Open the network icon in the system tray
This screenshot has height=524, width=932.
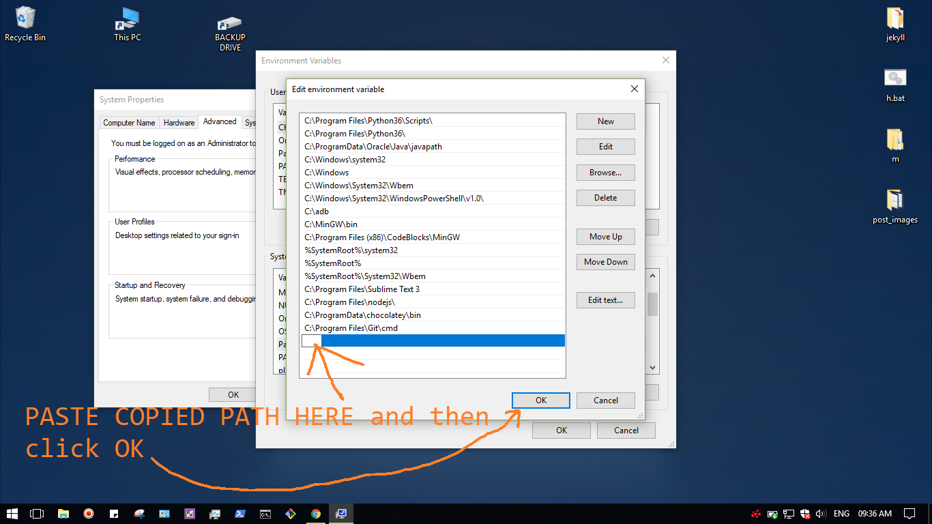789,514
